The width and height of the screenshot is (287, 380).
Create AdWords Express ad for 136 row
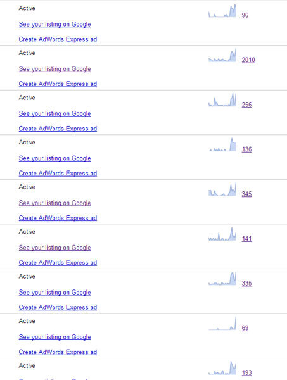(58, 174)
